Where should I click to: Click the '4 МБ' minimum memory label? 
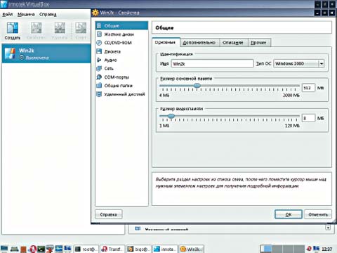tap(164, 96)
